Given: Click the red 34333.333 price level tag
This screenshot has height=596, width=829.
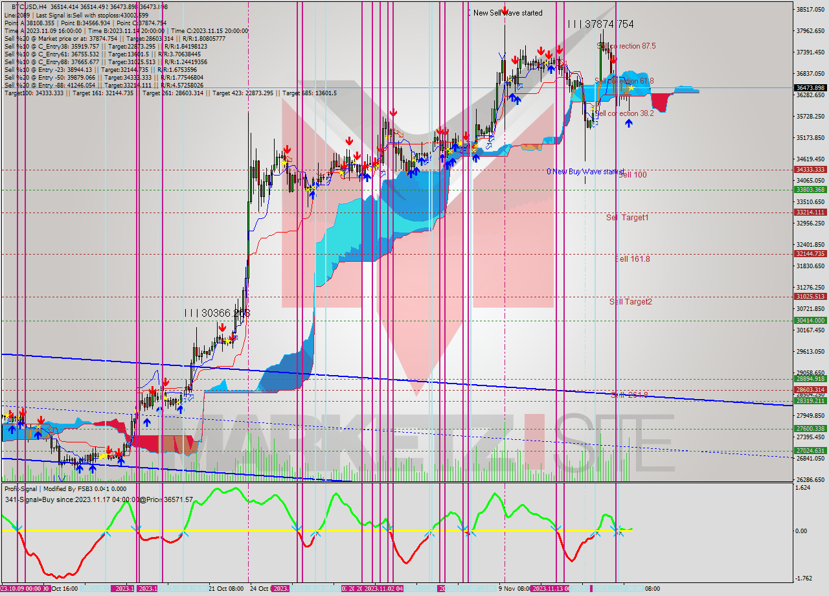Looking at the screenshot, I should tap(810, 170).
